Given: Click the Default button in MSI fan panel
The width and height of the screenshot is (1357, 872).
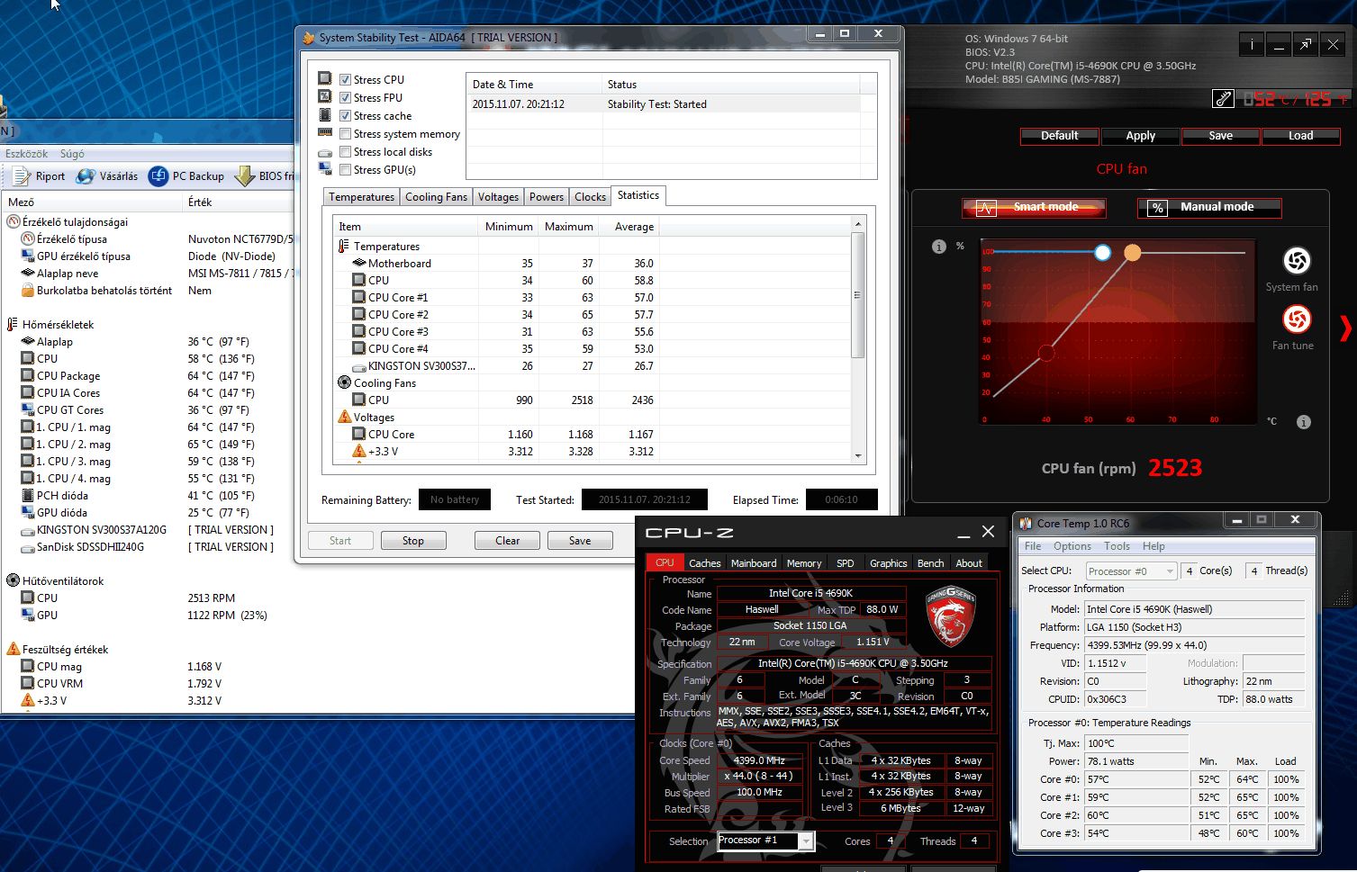Looking at the screenshot, I should [1060, 136].
